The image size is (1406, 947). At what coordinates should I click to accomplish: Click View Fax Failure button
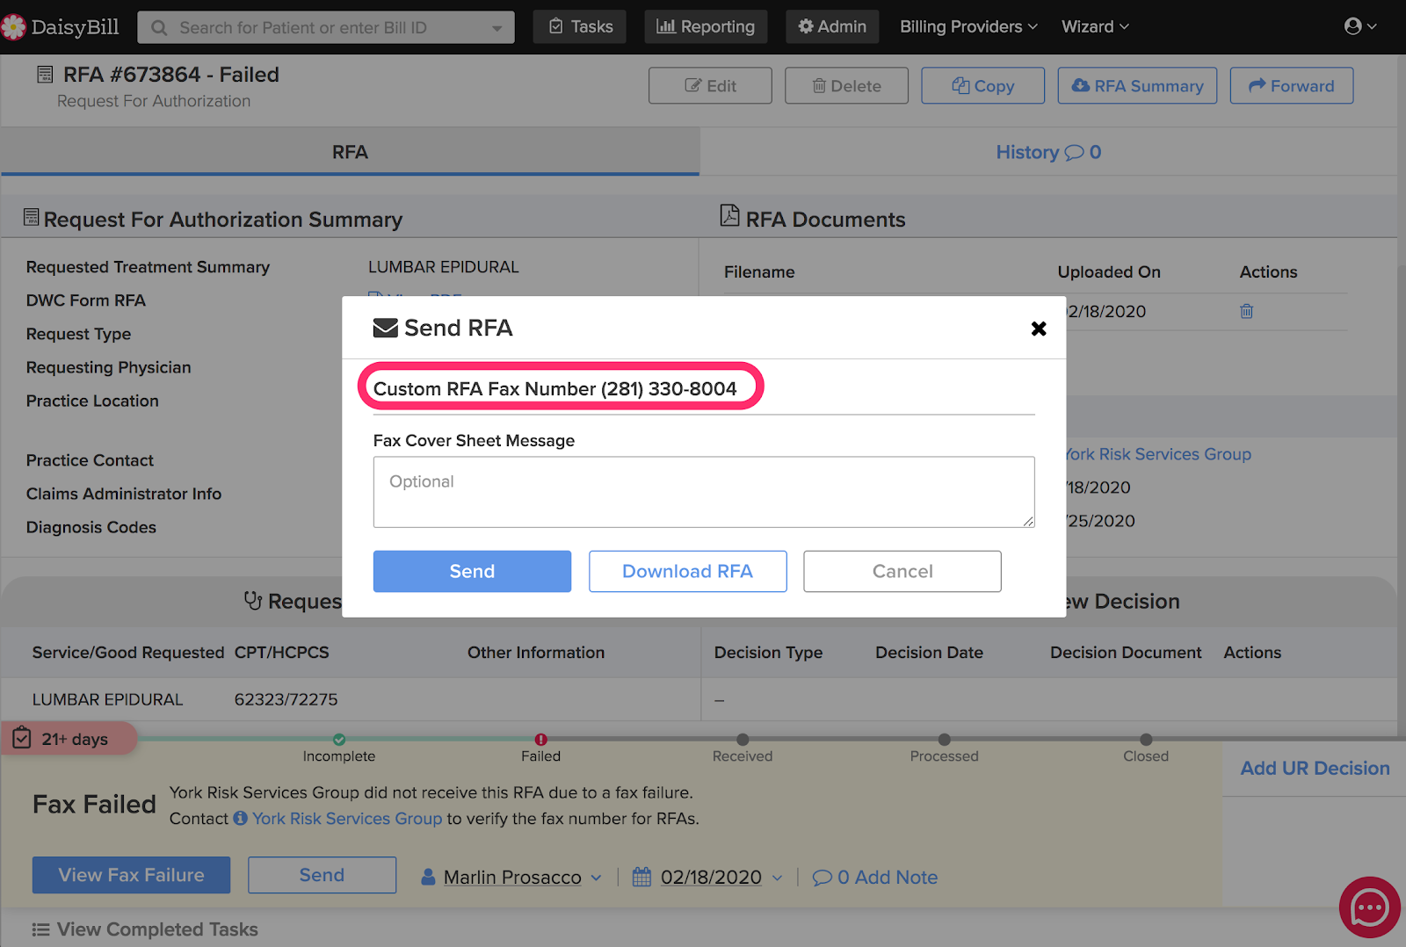coord(131,875)
